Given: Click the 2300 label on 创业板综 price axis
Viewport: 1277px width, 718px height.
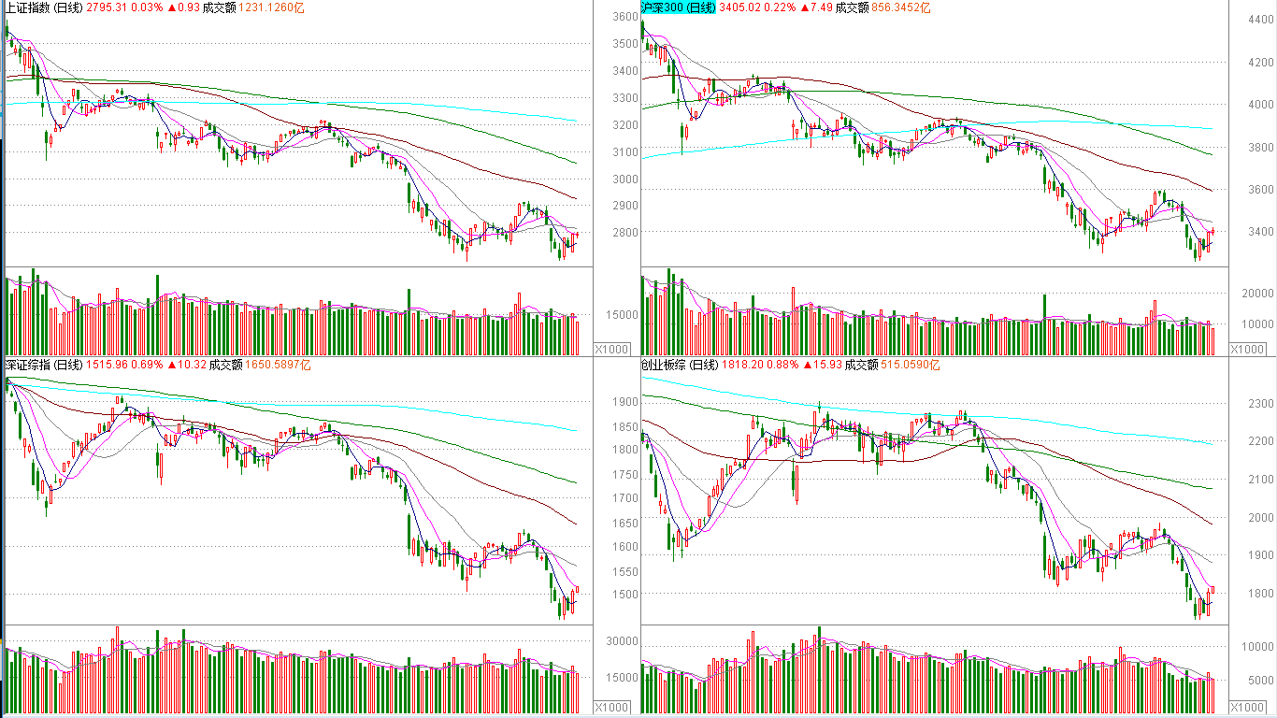Looking at the screenshot, I should (1262, 404).
